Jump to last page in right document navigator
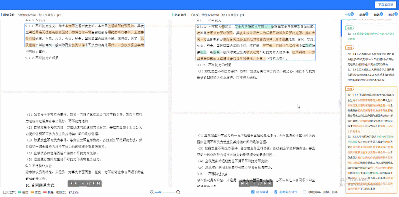 [x=270, y=183]
